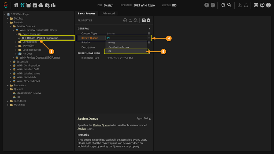Open the Home page icon

click(16, 5)
